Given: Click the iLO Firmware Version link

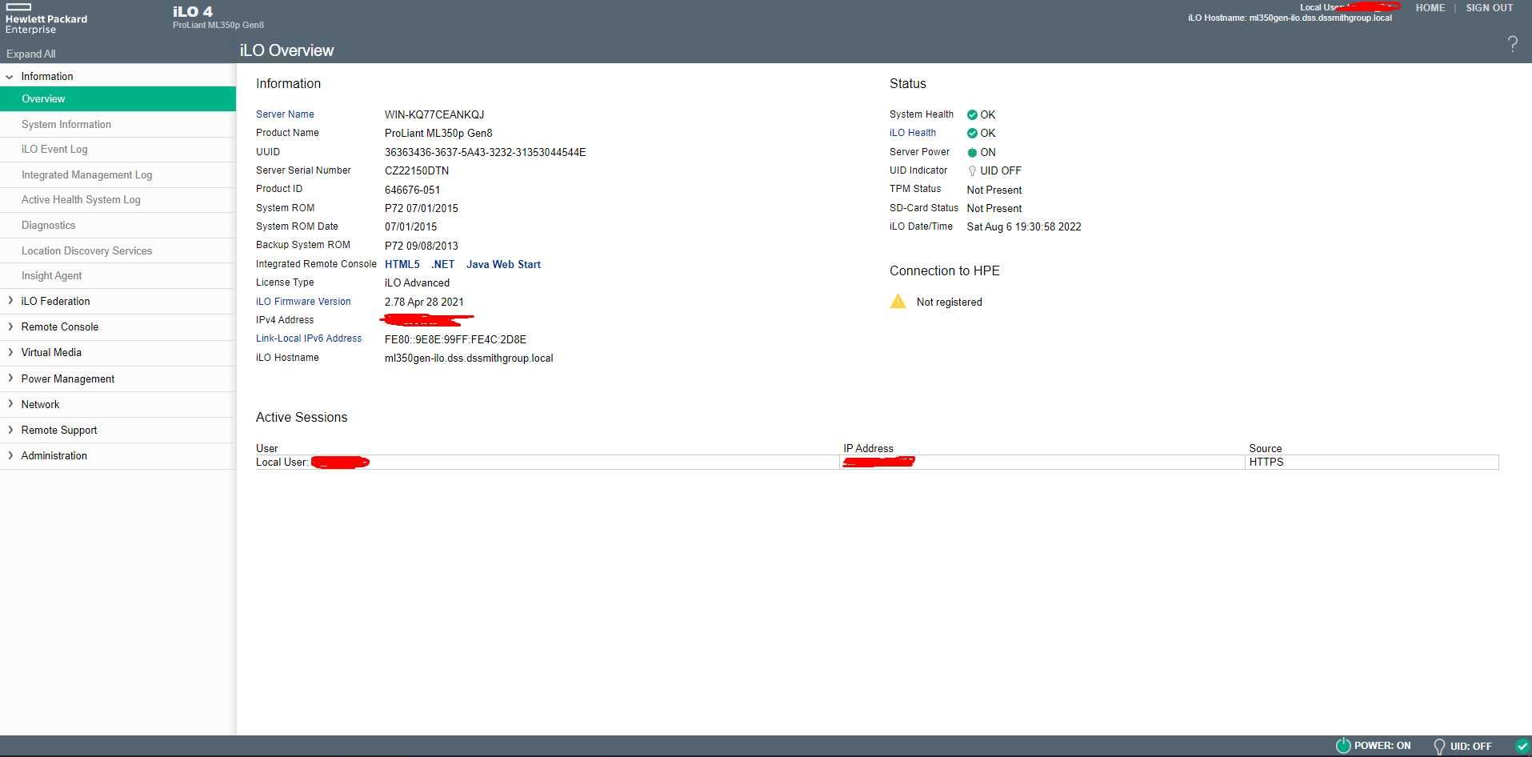Looking at the screenshot, I should click(303, 302).
